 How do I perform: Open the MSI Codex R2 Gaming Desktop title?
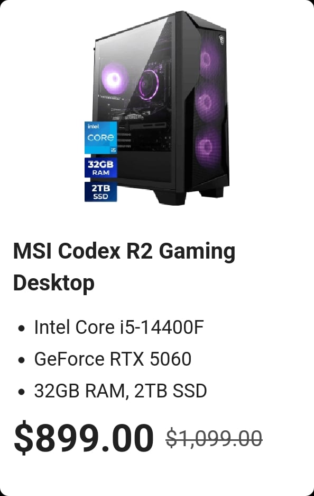click(x=124, y=267)
